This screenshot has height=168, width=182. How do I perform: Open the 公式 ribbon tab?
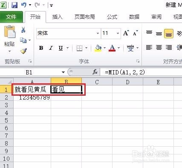point(112,17)
